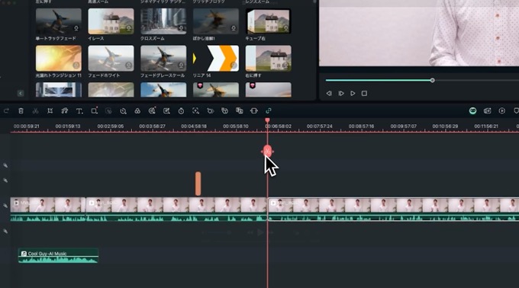Image resolution: width=519 pixels, height=288 pixels.
Task: Click the クロスズーム label text
Action: pos(153,39)
